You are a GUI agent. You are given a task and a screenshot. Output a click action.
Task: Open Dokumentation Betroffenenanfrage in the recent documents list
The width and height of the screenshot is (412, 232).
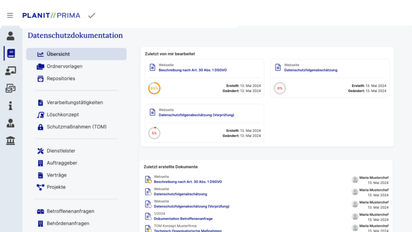pos(183,219)
